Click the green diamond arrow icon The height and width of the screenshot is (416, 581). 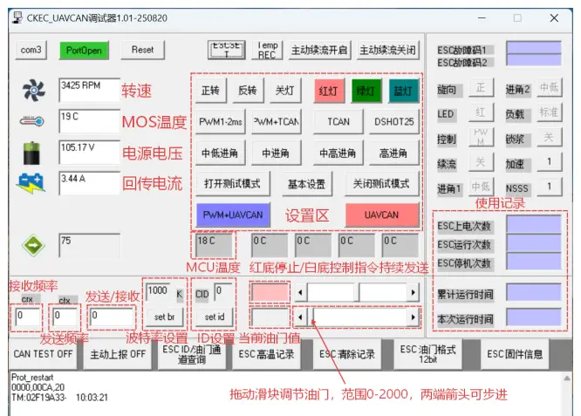[31, 245]
